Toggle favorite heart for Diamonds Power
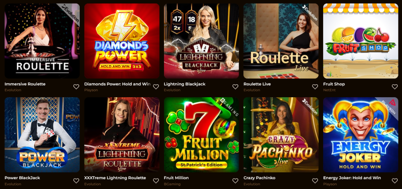This screenshot has width=402, height=189. coord(156,87)
